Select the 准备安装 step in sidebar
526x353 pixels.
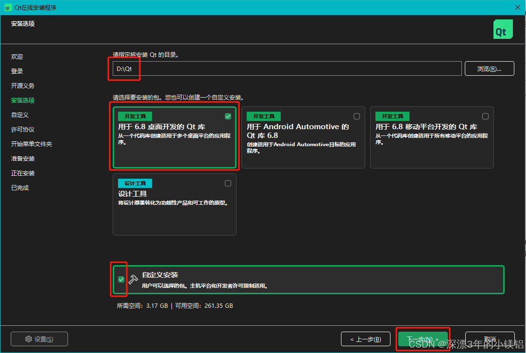coord(23,159)
